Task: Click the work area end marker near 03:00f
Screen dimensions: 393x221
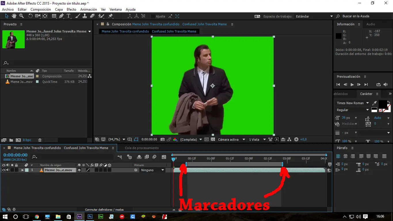Action: 282,164
